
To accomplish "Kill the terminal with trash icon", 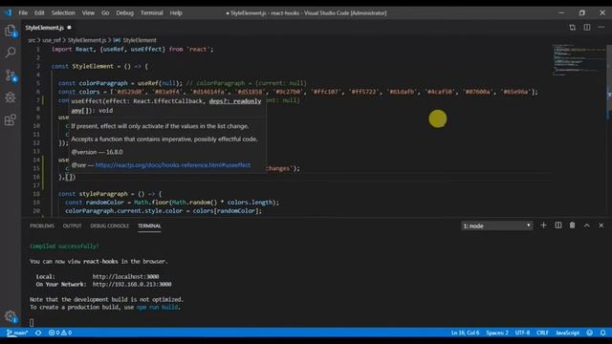I will pos(572,226).
